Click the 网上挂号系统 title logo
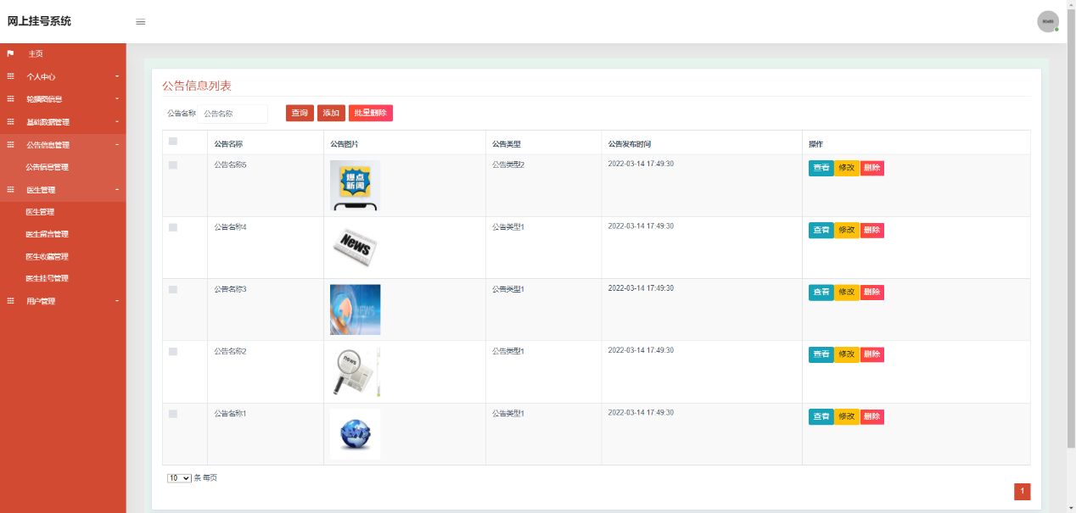 coord(39,21)
